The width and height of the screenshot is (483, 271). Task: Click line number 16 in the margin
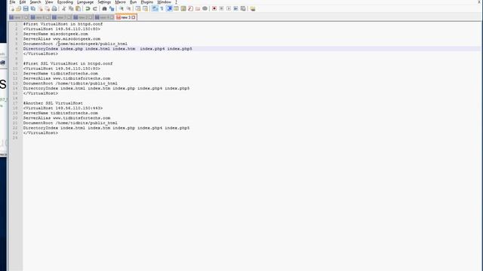click(15, 99)
